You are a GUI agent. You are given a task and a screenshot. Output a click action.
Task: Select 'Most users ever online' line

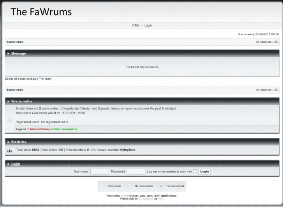click(x=51, y=113)
